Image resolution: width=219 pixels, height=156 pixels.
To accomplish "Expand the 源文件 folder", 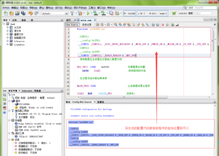I will pos(8,31).
